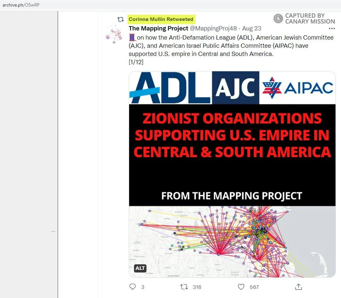The image size is (341, 298).
Task: Click Corinna Mullin Retweeted label
Action: click(x=161, y=19)
